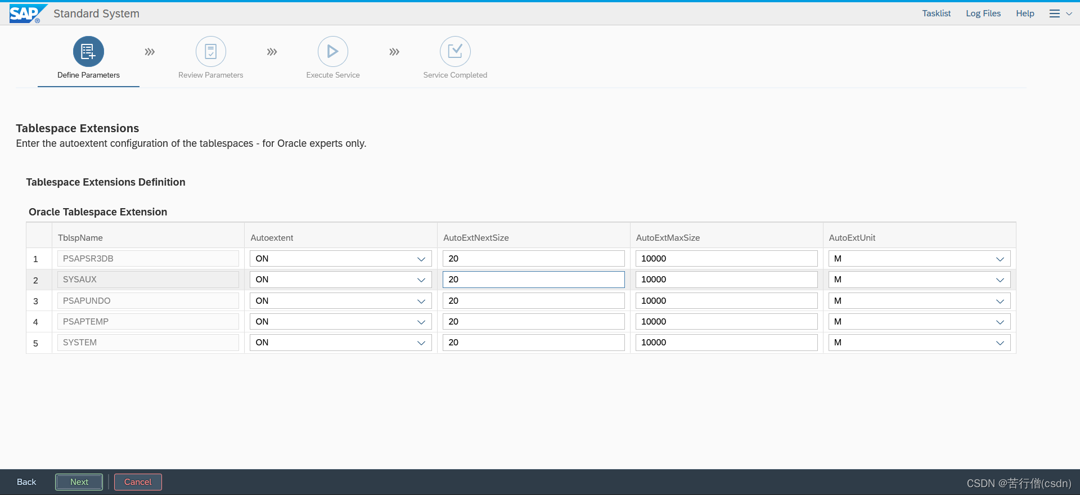Image resolution: width=1080 pixels, height=495 pixels.
Task: Click the Tablespace Extensions Definition subheading
Action: pyautogui.click(x=106, y=182)
